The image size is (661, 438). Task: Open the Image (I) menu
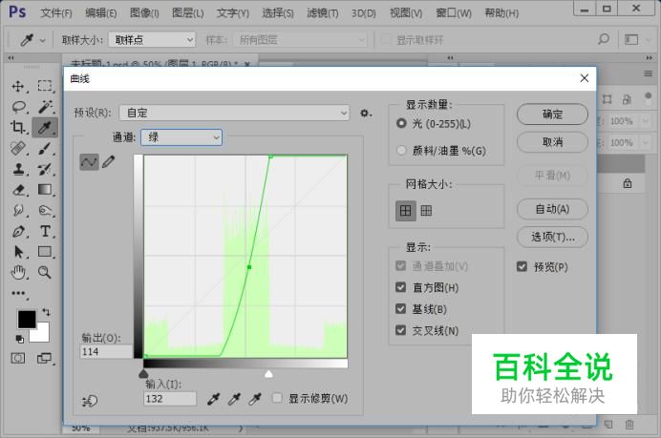coord(144,13)
